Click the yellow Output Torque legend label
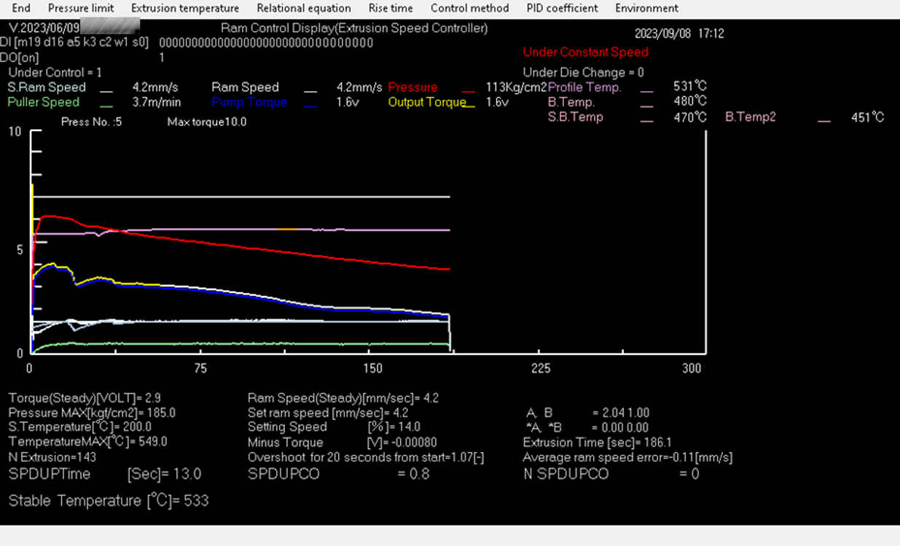Viewport: 900px width, 546px height. [x=426, y=103]
